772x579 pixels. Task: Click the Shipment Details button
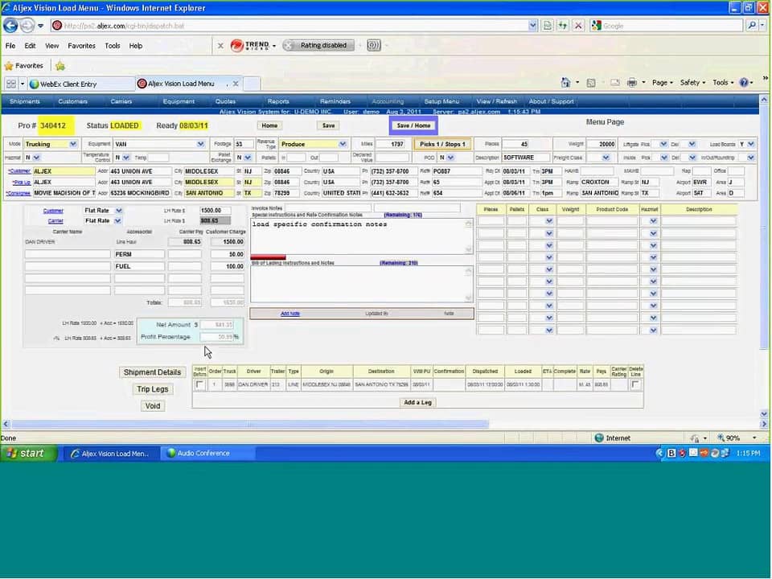click(152, 372)
